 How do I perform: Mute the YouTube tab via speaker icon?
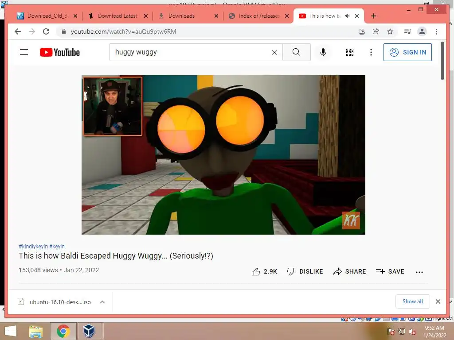(348, 16)
